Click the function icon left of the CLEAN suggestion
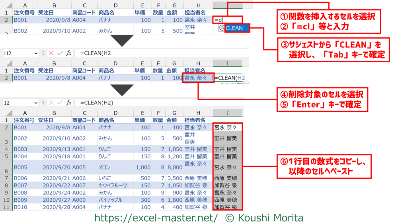The width and height of the screenshot is (398, 224). [221, 28]
